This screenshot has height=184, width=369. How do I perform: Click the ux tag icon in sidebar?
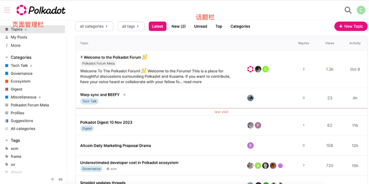click(7, 164)
